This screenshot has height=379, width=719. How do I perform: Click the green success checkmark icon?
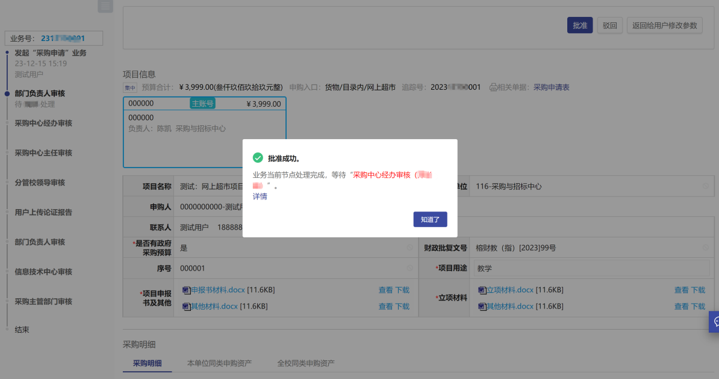(258, 158)
